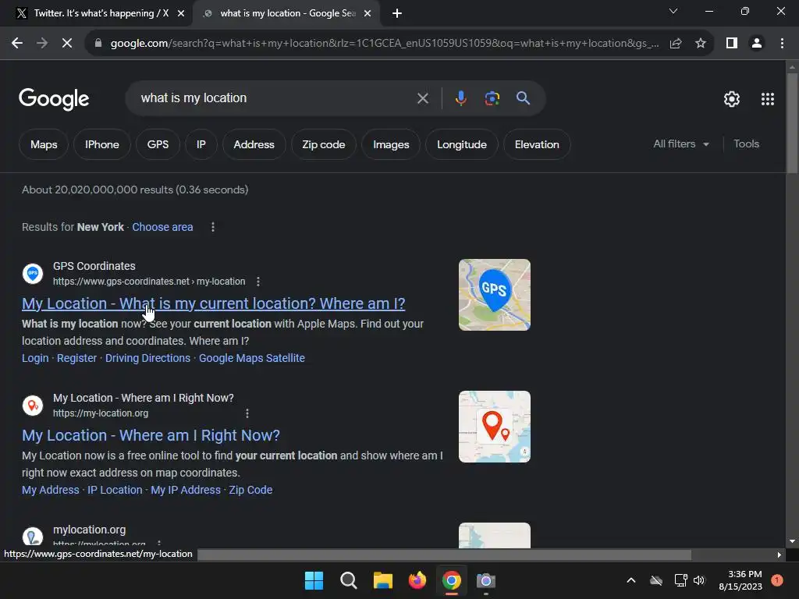Open 'My Location - Where am I Right Now?' result

coord(151,435)
